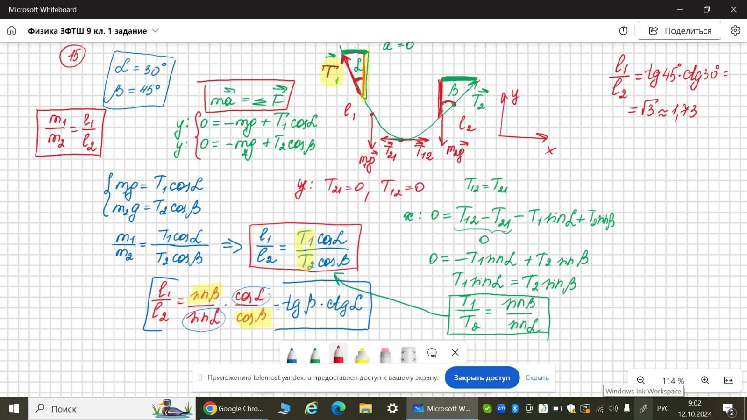The image size is (747, 420).
Task: Open whiteboard settings gear
Action: (735, 31)
